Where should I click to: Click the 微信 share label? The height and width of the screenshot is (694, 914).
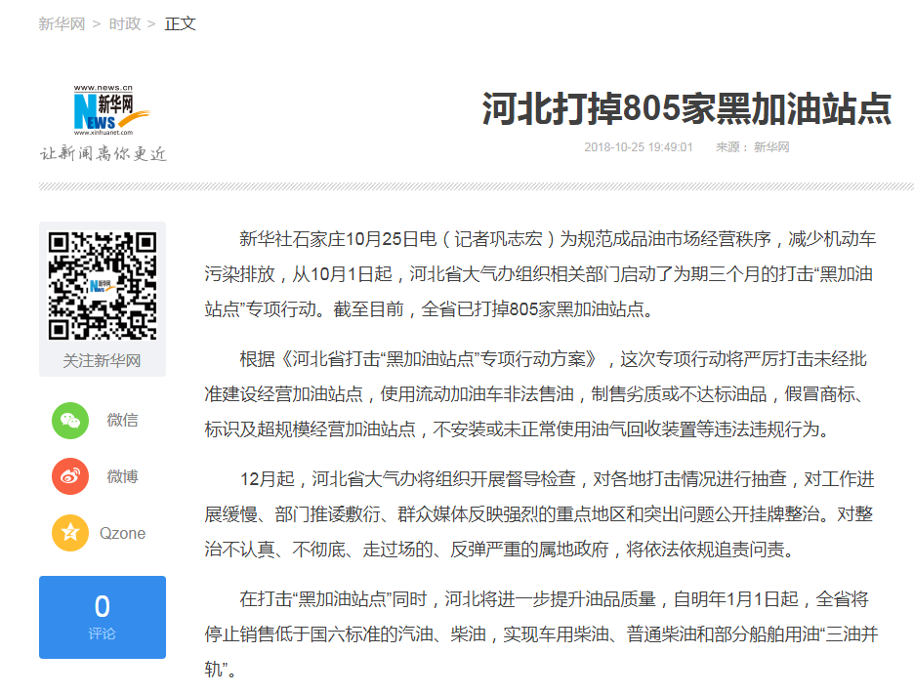(122, 421)
